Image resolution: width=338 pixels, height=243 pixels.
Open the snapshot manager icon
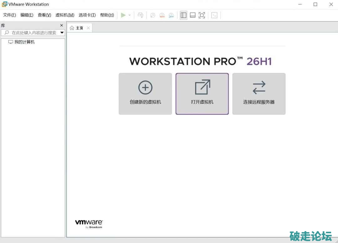point(171,15)
